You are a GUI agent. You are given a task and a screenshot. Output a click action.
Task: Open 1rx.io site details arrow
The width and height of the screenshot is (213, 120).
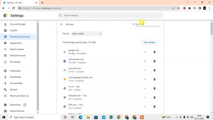click(145, 88)
